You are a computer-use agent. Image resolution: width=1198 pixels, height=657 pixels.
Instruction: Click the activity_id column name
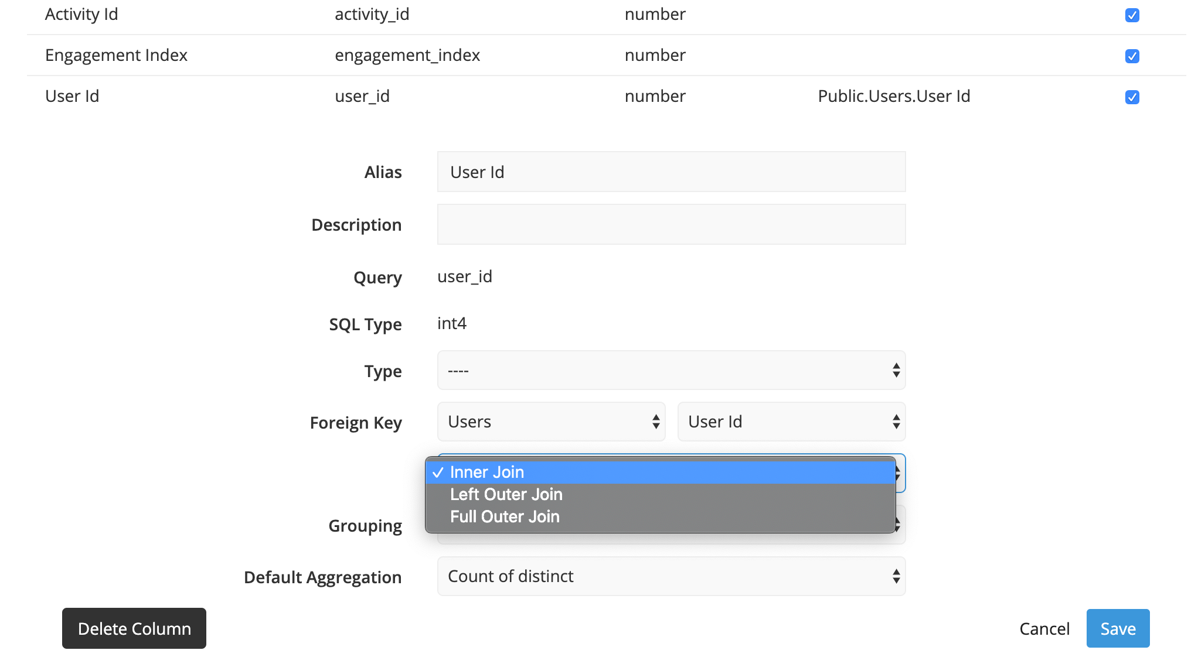click(372, 14)
